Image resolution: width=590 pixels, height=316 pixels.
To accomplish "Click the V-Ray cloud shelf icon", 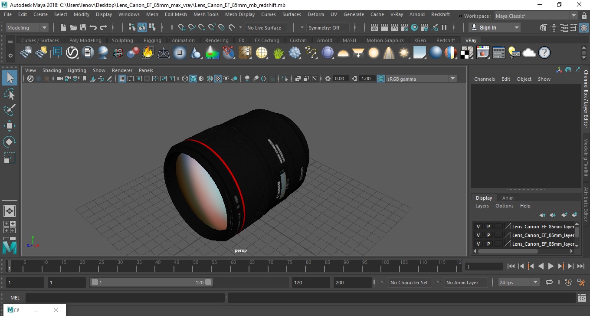I will coord(529,53).
